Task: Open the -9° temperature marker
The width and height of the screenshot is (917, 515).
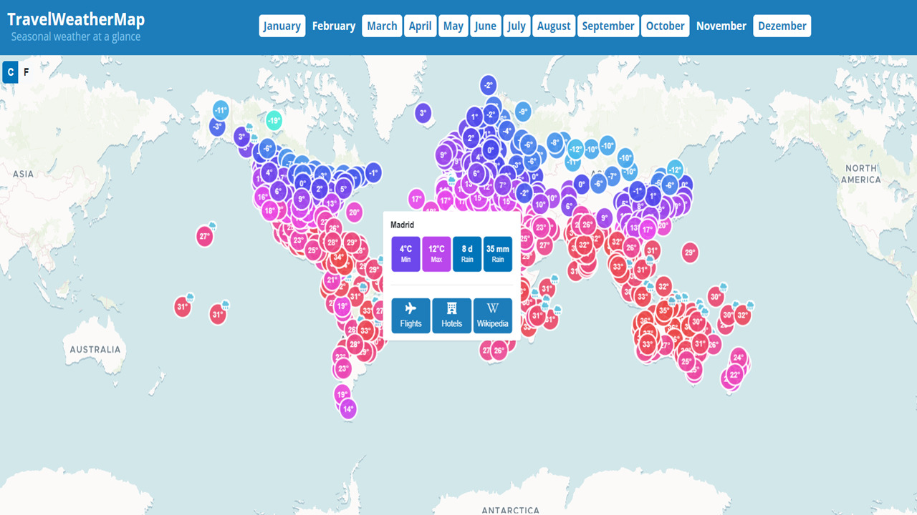Action: [x=522, y=112]
